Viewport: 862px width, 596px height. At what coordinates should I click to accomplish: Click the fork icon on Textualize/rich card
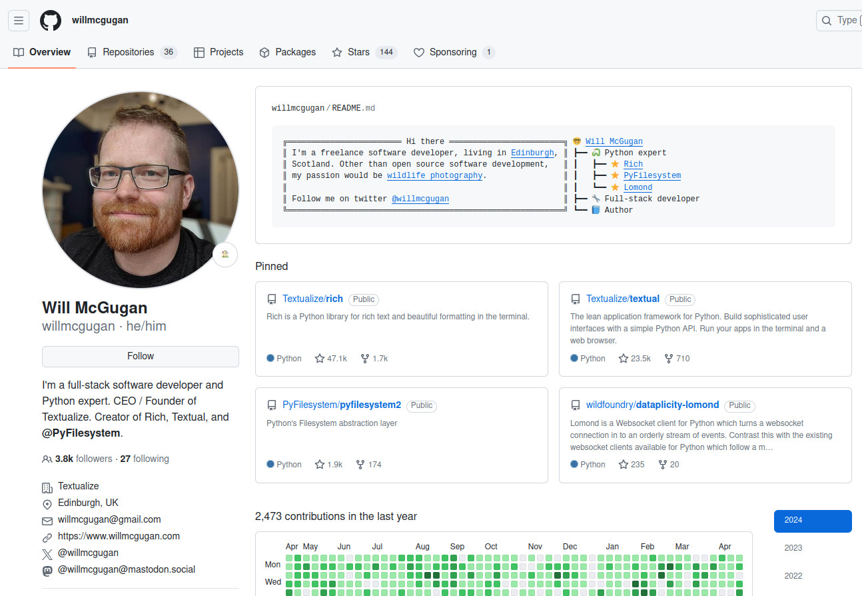coord(365,358)
